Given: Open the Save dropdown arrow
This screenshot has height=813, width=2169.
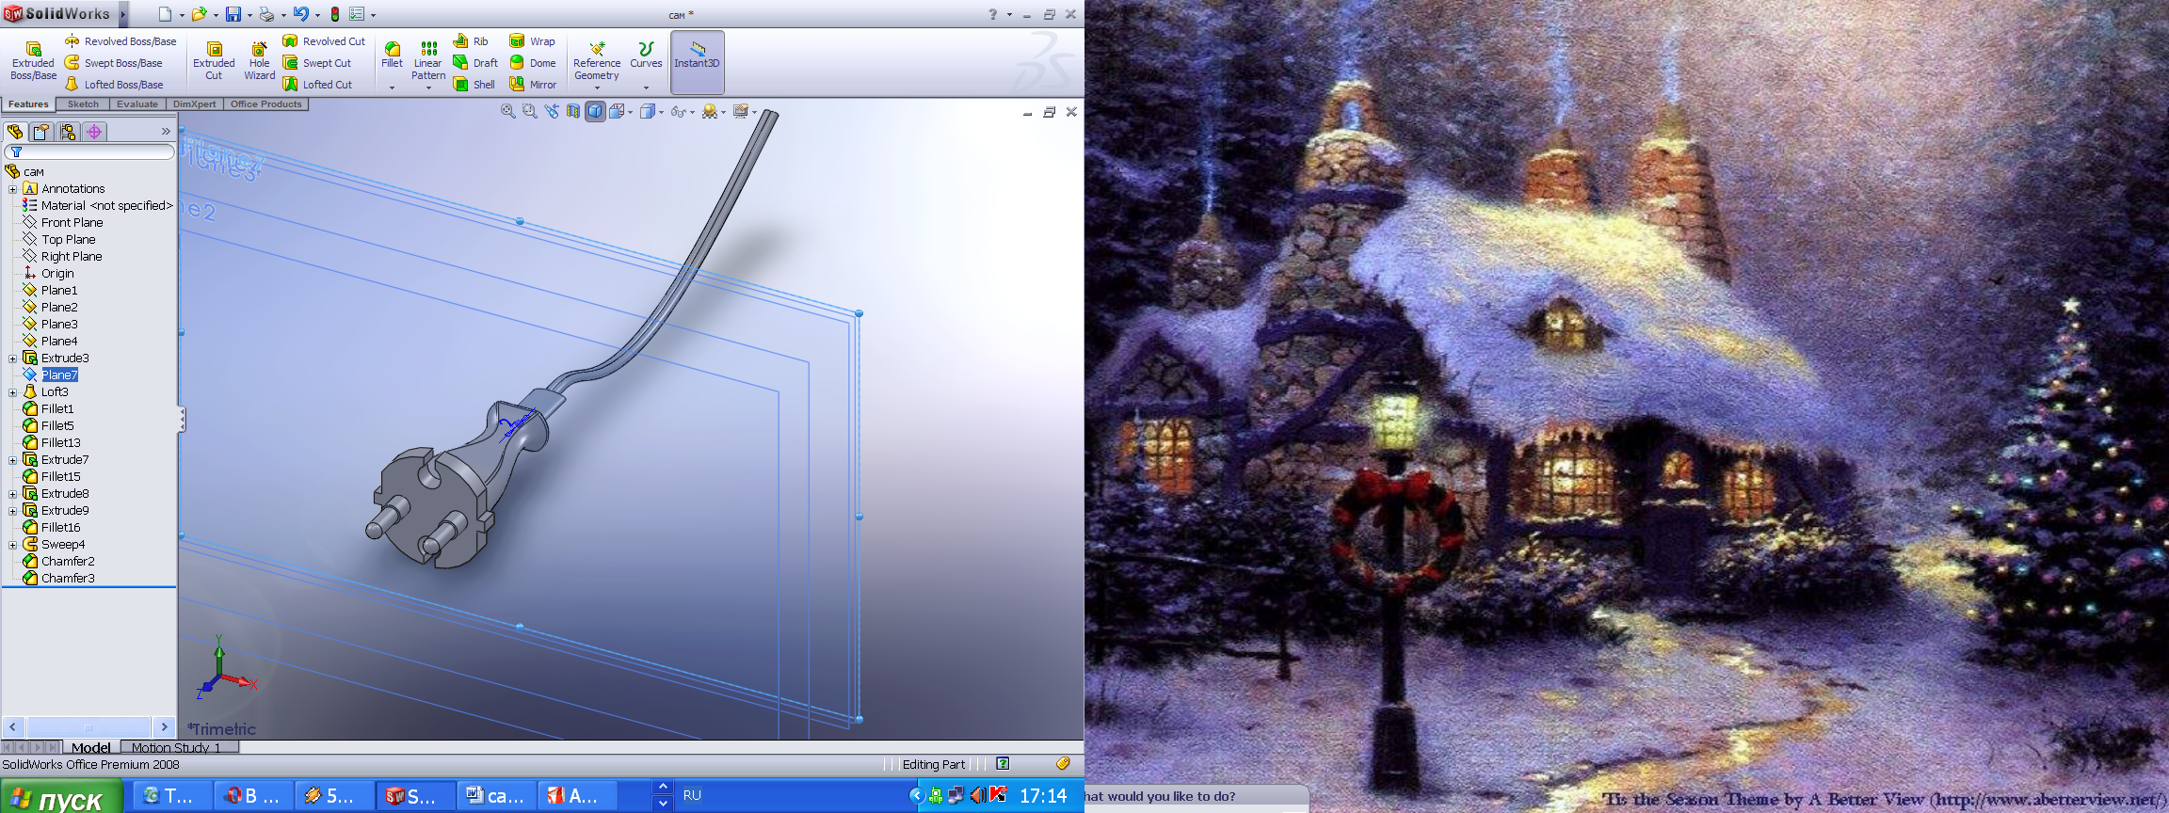Looking at the screenshot, I should point(249,15).
